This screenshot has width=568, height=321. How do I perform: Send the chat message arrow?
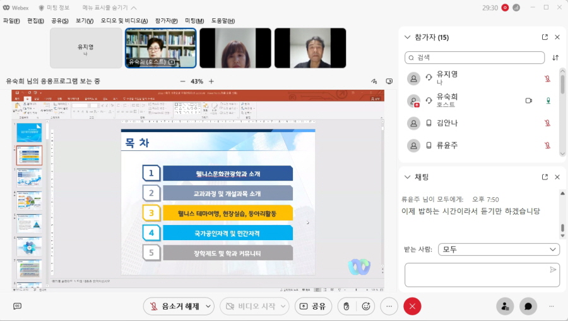click(553, 269)
